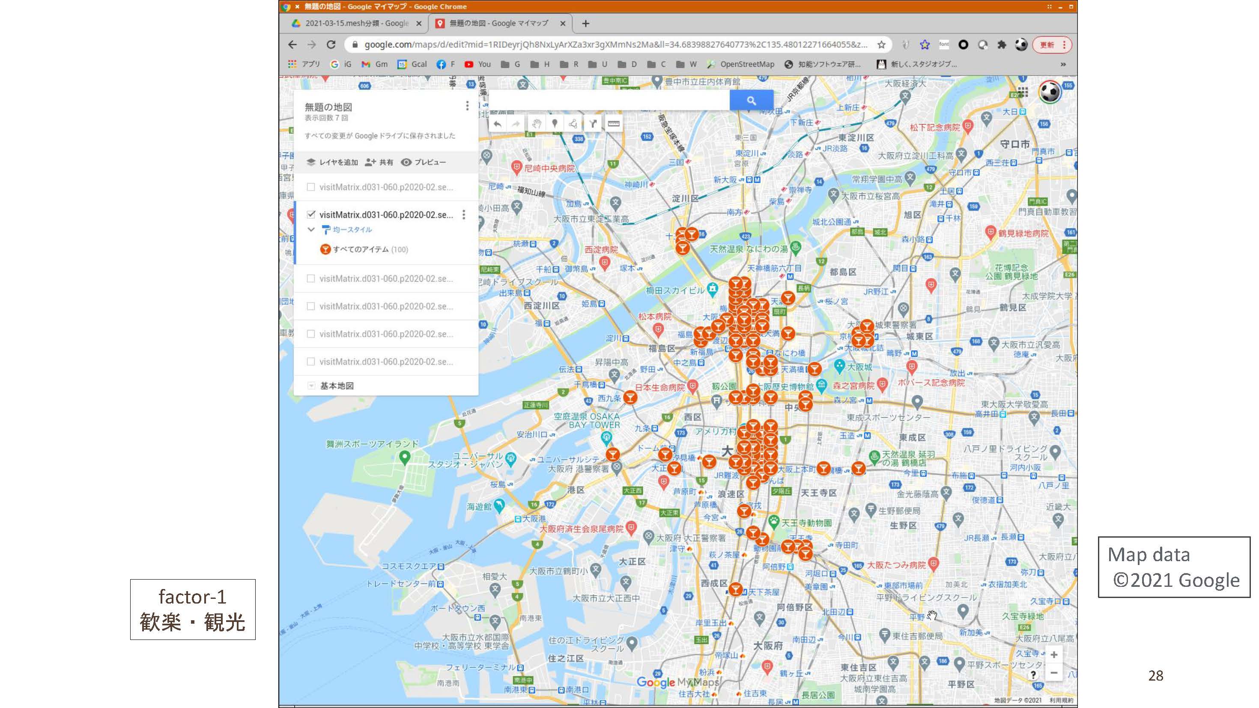The height and width of the screenshot is (708, 1259).
Task: Open the H bookmark folder
Action: 540,64
